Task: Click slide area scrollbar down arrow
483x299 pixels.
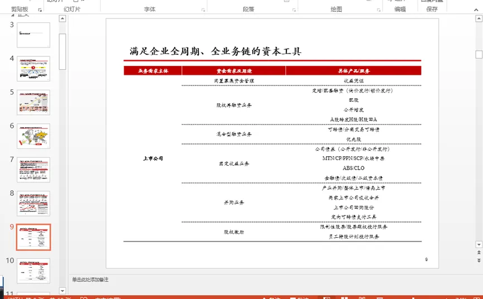Action: tap(479, 244)
